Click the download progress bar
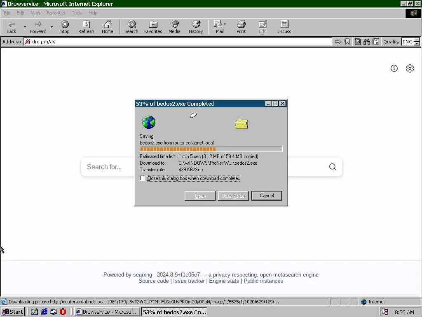Image resolution: width=422 pixels, height=317 pixels. [x=211, y=149]
